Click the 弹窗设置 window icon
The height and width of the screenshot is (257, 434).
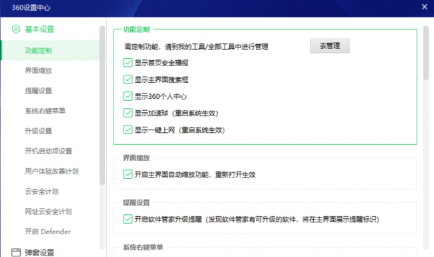click(16, 252)
